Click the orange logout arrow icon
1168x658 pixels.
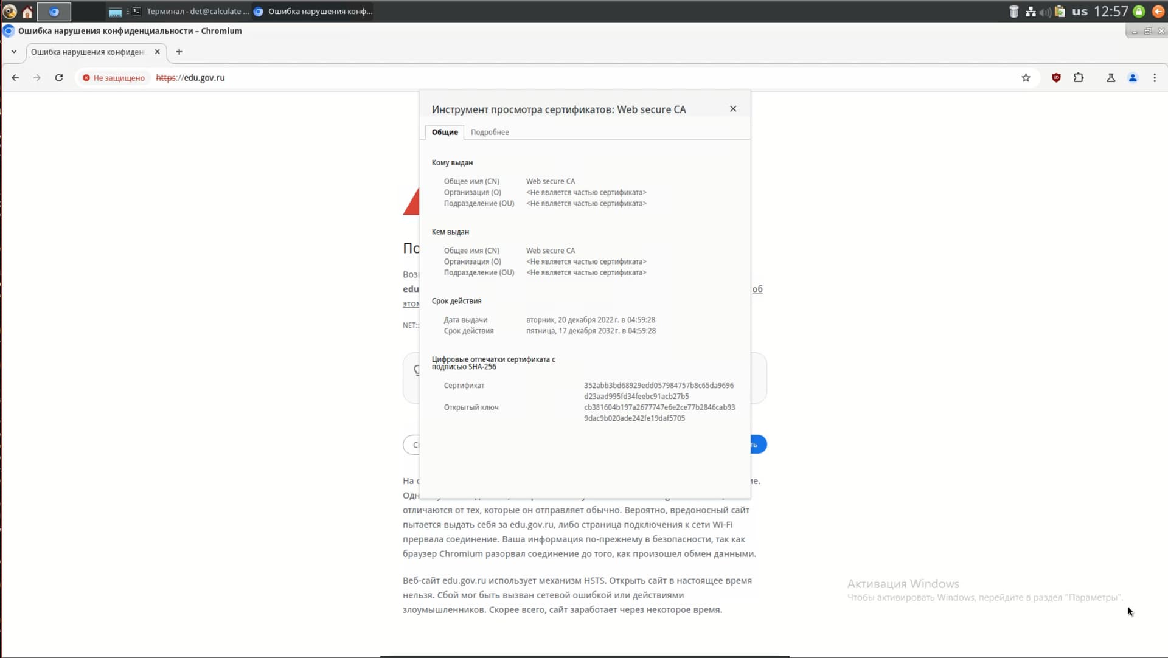pos(1158,12)
